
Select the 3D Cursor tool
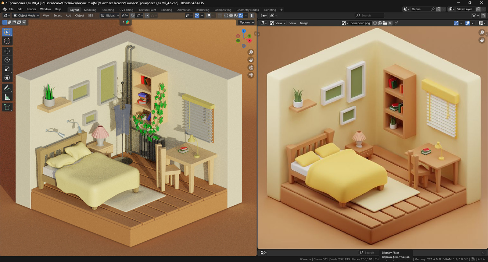coord(7,41)
